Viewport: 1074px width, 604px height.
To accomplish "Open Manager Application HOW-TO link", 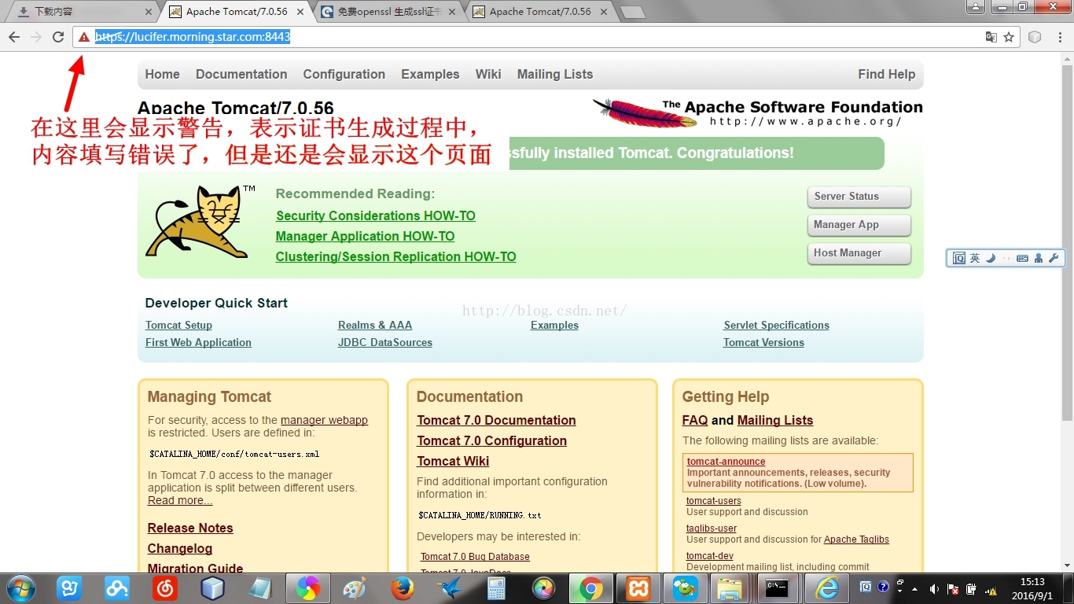I will tap(366, 236).
